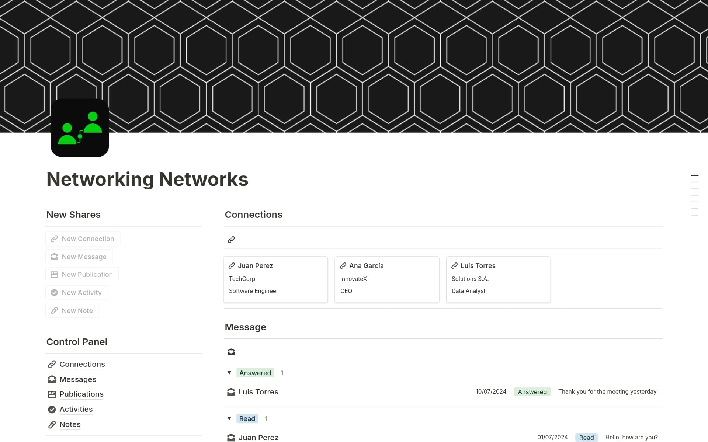Add a New Note
This screenshot has height=442, width=708.
coord(72,310)
